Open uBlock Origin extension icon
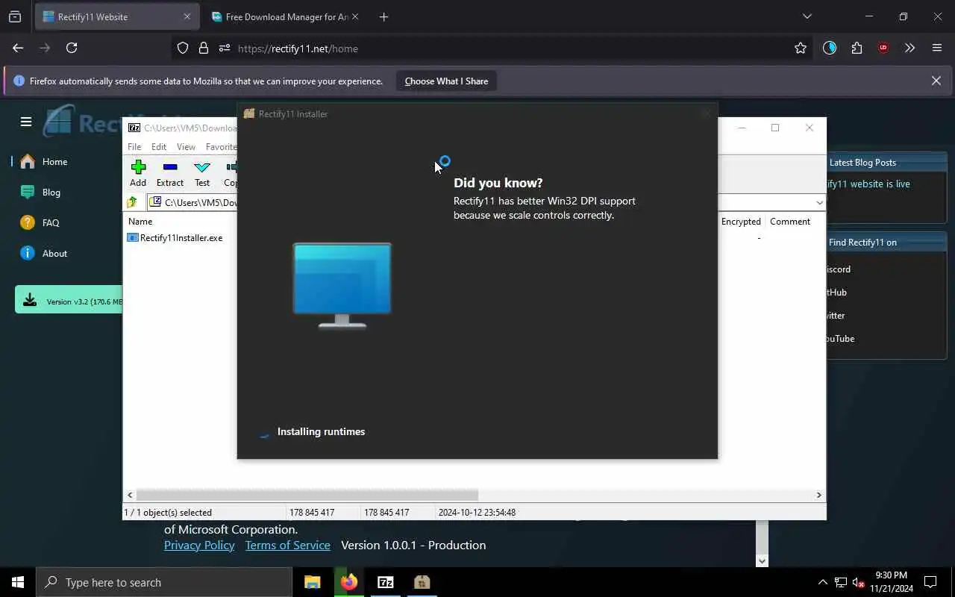The width and height of the screenshot is (955, 597). [883, 48]
